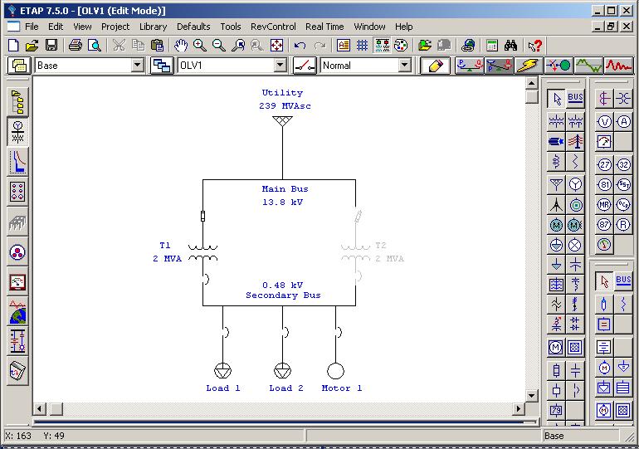Click the Utility 239 MVAsc grid symbol

tap(282, 121)
